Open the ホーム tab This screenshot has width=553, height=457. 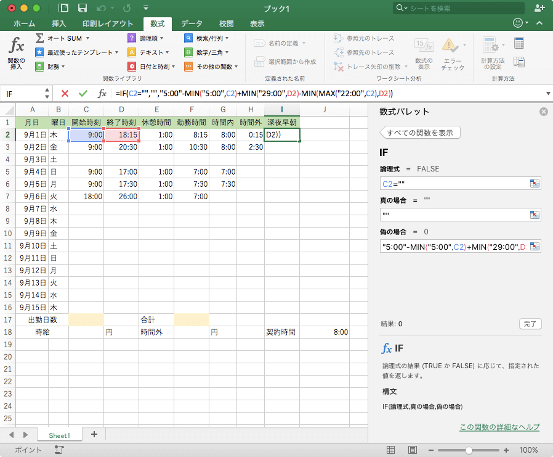click(25, 23)
